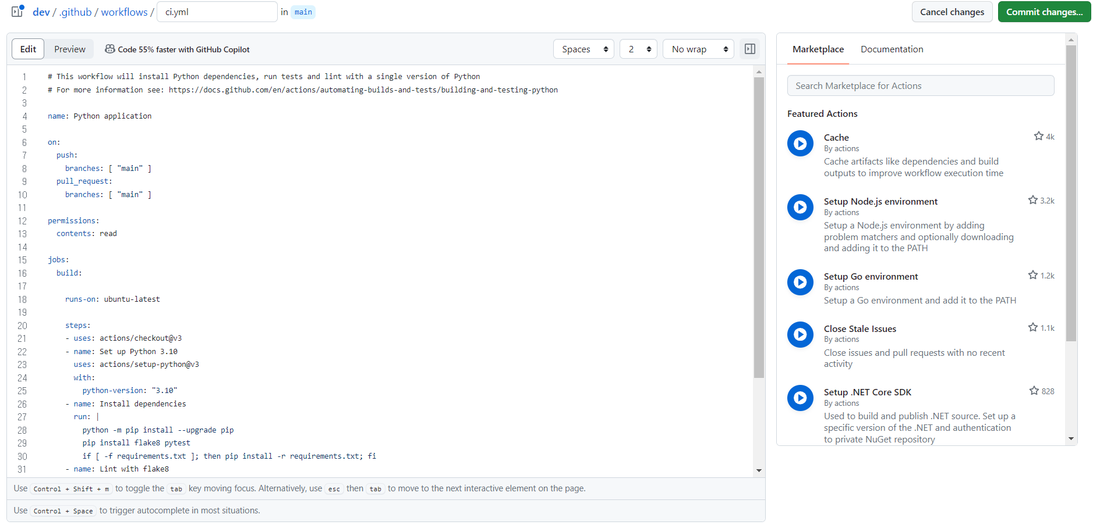Click the star icon showing 1.1k for Stale Issues

coord(1032,327)
